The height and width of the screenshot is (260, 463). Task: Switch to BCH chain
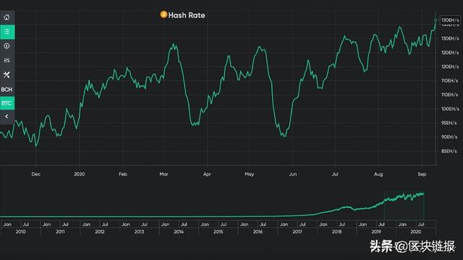point(7,90)
